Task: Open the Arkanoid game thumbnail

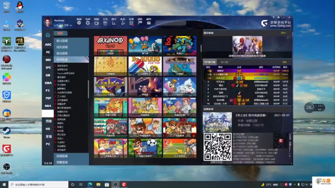Action: coord(111,46)
